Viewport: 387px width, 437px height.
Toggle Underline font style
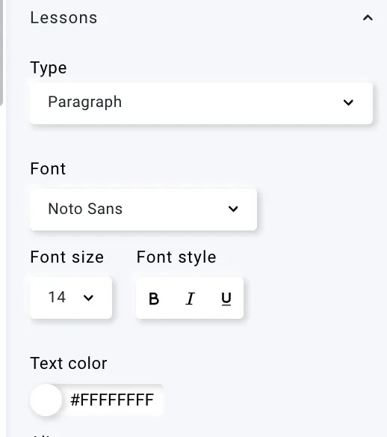click(x=226, y=299)
